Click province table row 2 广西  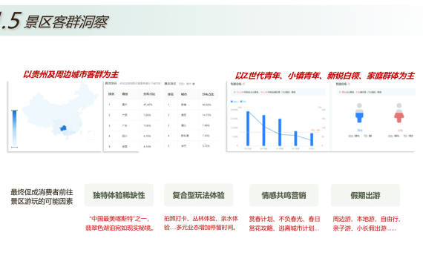(132, 115)
